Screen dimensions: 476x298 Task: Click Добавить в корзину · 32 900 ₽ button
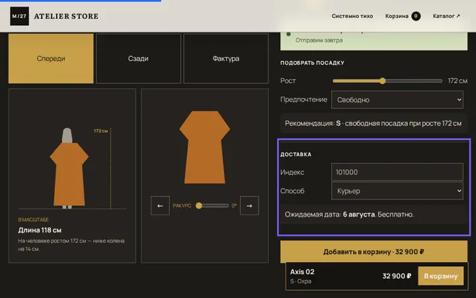[374, 252]
